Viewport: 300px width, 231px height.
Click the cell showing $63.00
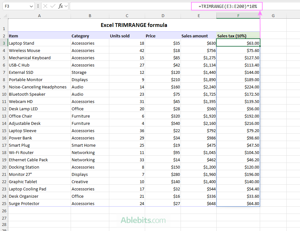[238, 43]
